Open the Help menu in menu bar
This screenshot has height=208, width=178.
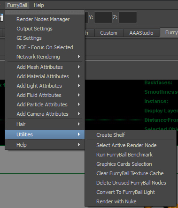point(39,5)
